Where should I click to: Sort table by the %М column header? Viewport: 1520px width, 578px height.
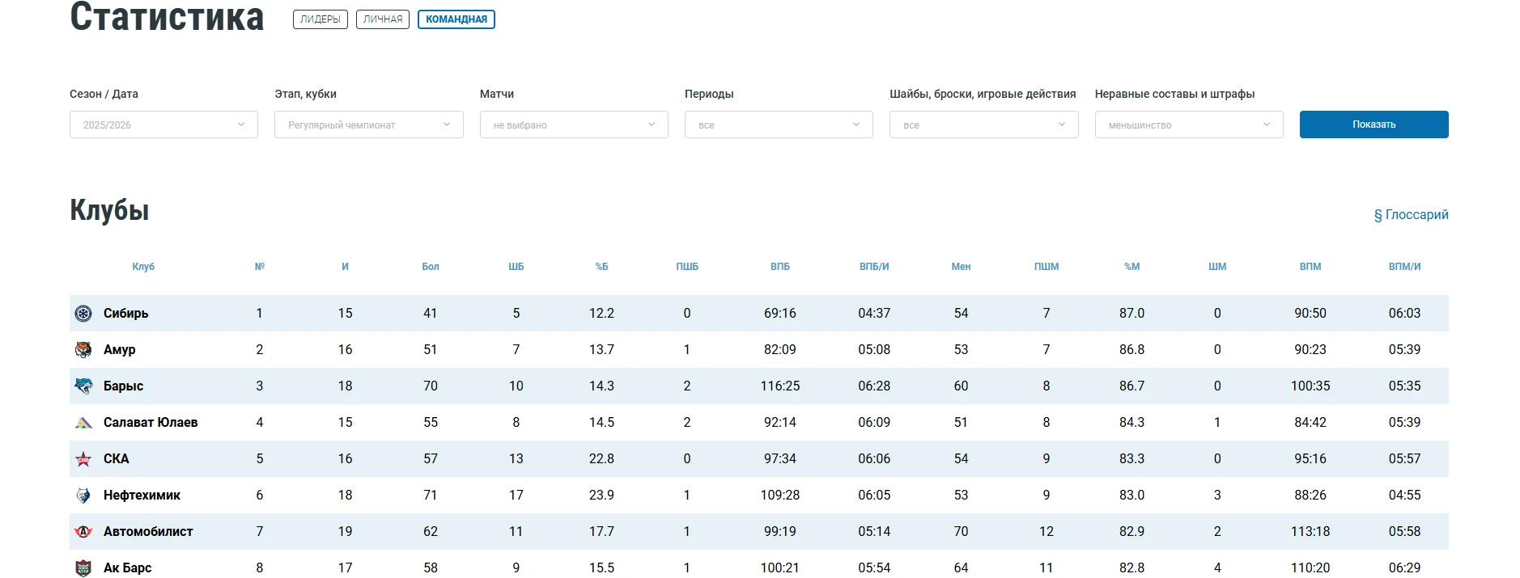pos(1132,267)
